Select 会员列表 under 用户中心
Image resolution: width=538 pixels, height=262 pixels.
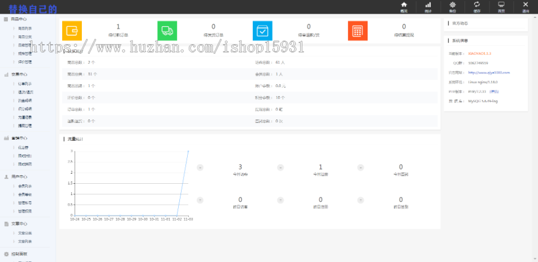click(x=25, y=186)
